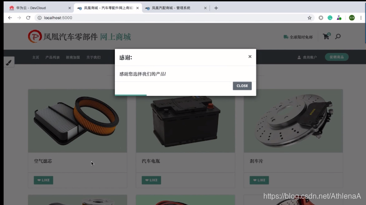Close the 凤凰商城 汽车零配件网上商城 tab

coord(137,8)
